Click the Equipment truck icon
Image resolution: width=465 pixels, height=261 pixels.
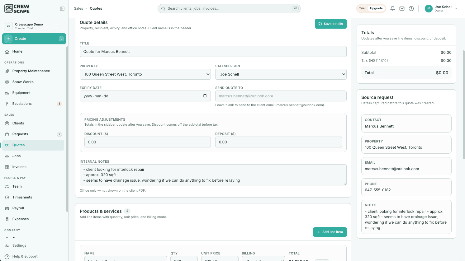point(7,93)
